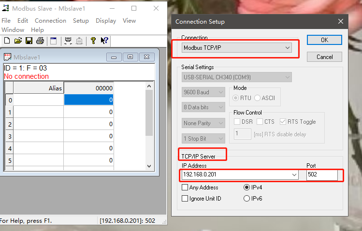
Task: Select the value cell in row 3
Action: pos(88,136)
